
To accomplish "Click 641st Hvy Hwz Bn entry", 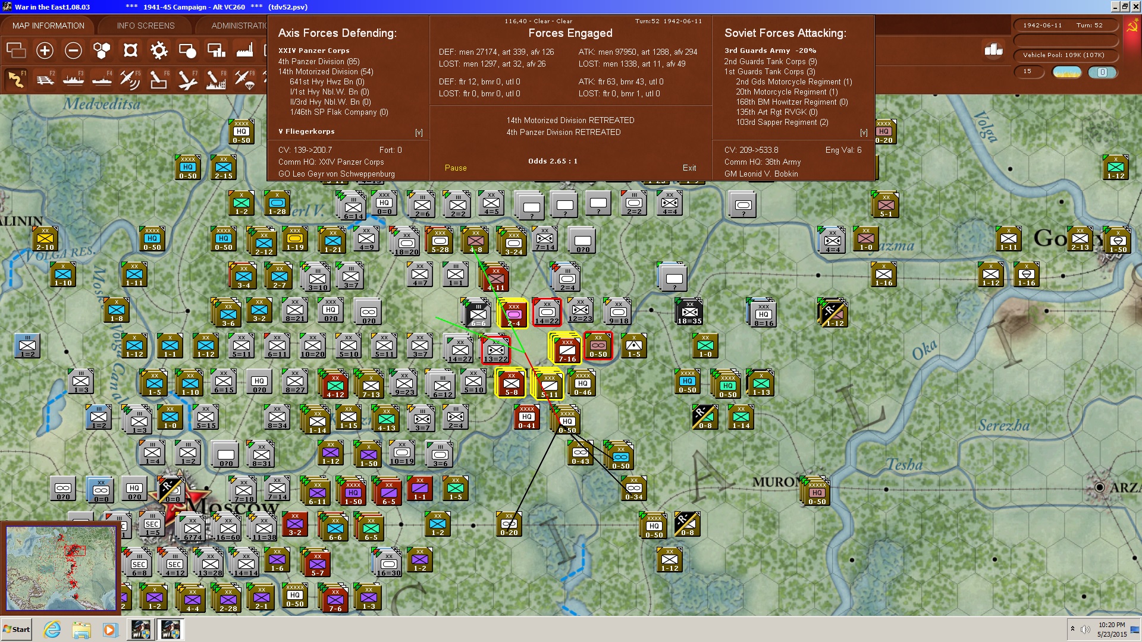I will click(327, 81).
